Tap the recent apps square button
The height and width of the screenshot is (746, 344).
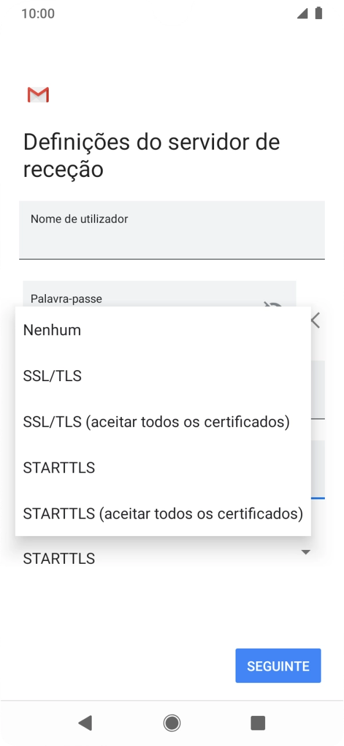[258, 723]
